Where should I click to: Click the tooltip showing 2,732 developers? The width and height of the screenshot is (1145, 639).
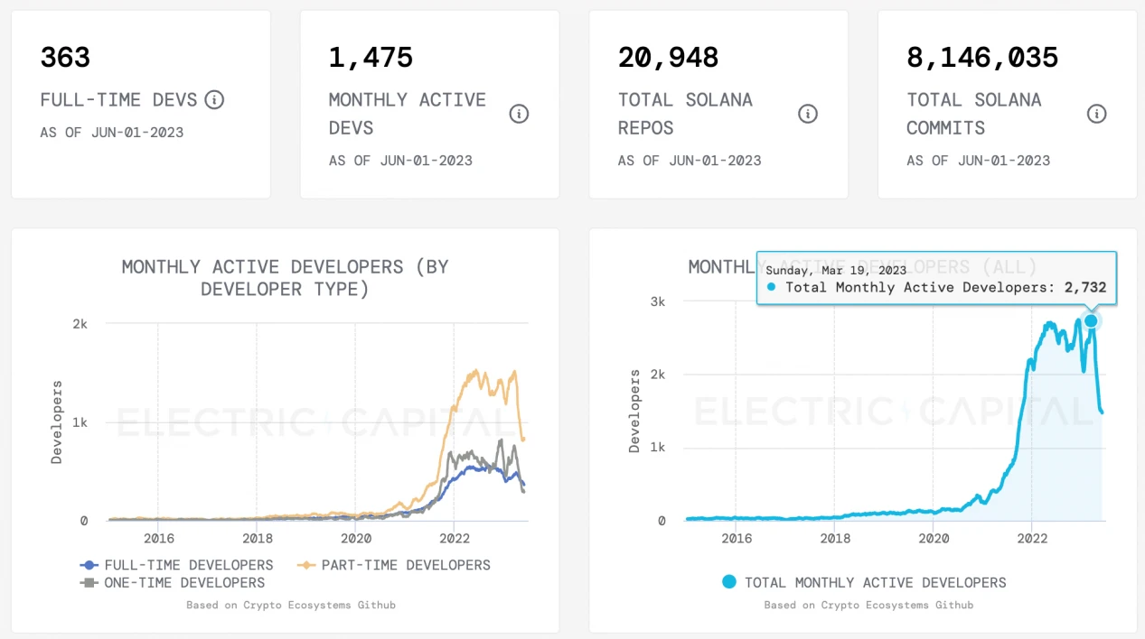point(936,279)
